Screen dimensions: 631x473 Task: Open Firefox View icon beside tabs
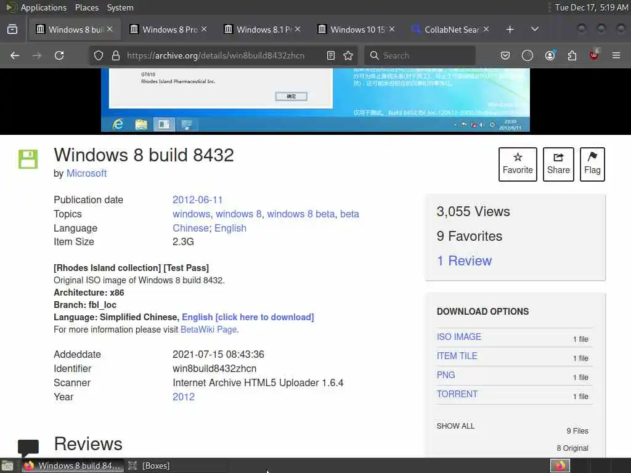(x=12, y=30)
